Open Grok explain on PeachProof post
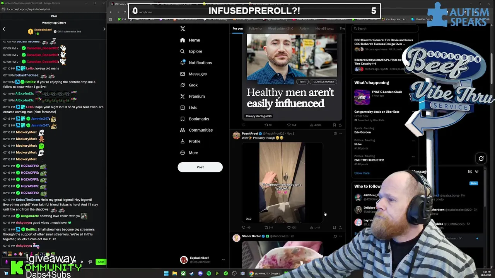The height and width of the screenshot is (278, 495). (335, 134)
